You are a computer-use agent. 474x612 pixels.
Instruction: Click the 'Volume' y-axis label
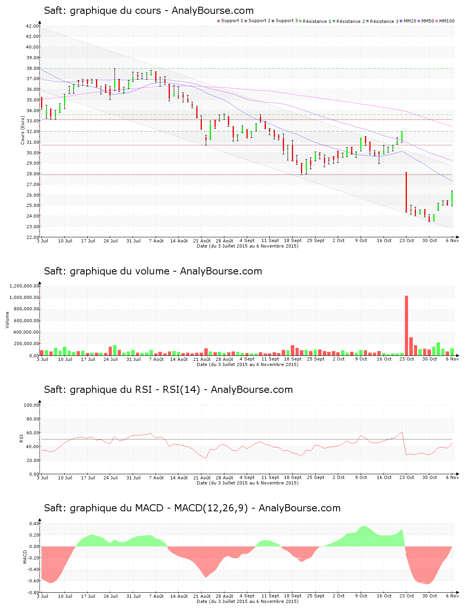[7, 320]
